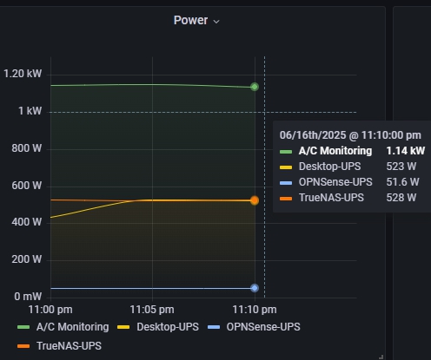This screenshot has height=360, width=431.
Task: Click the 400 W y-axis label
Action: tap(27, 222)
